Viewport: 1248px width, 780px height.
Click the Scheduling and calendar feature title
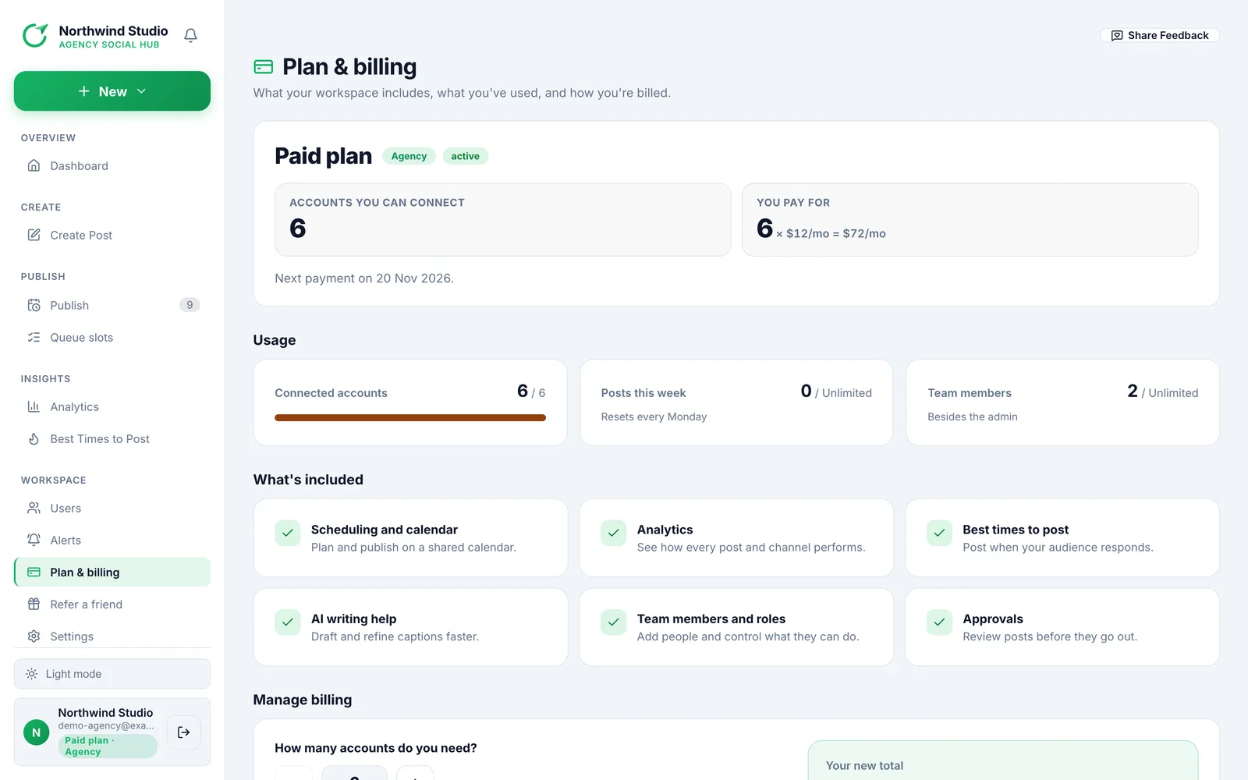pos(385,530)
